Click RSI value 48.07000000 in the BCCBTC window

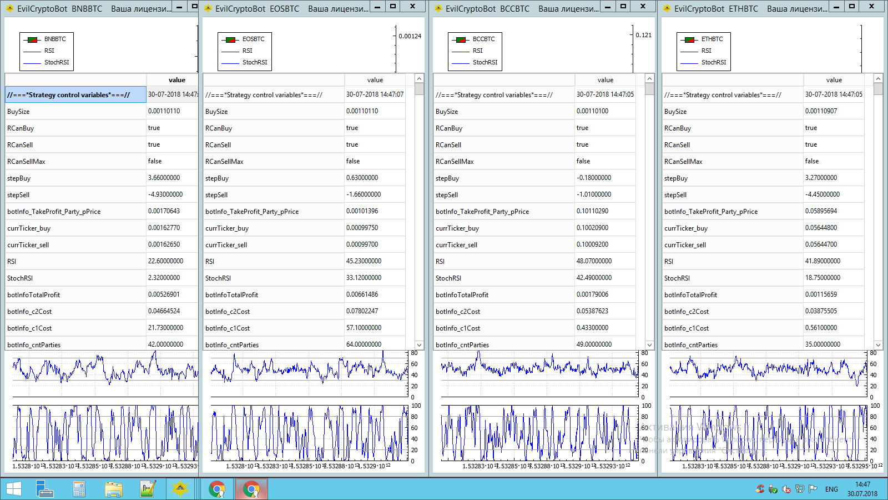(594, 261)
